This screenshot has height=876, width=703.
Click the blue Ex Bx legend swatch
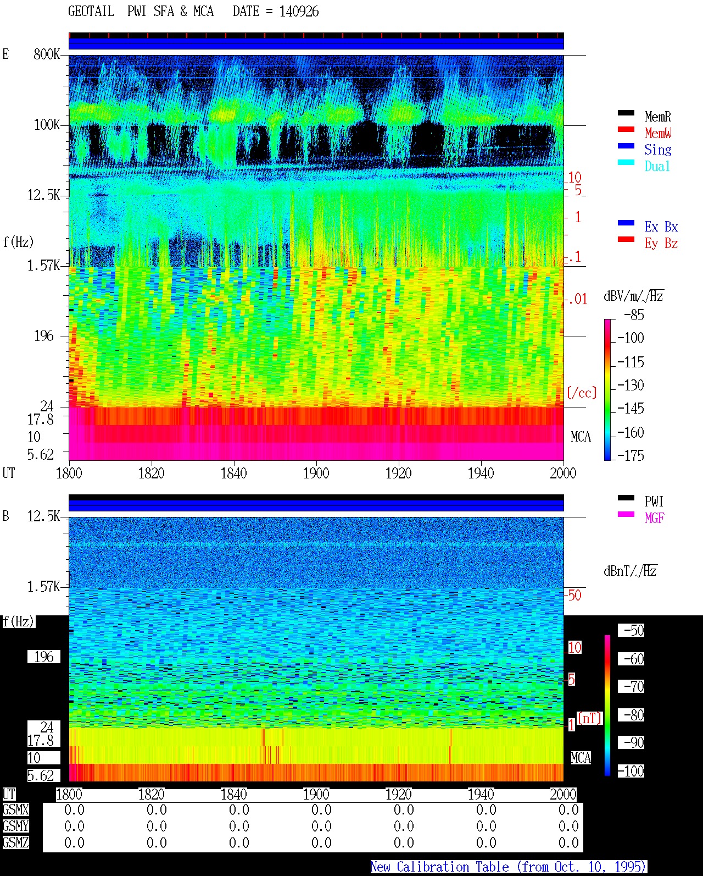[626, 223]
